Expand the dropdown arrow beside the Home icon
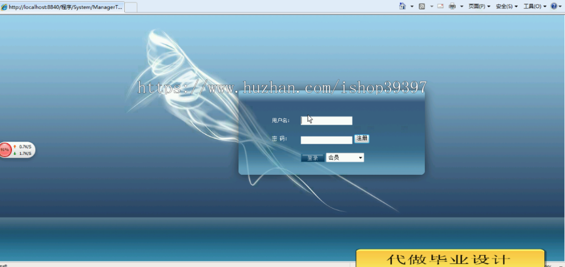The height and width of the screenshot is (267, 565). 412,6
